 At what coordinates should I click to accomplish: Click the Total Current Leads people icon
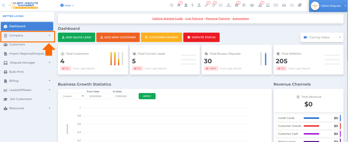tap(134, 53)
